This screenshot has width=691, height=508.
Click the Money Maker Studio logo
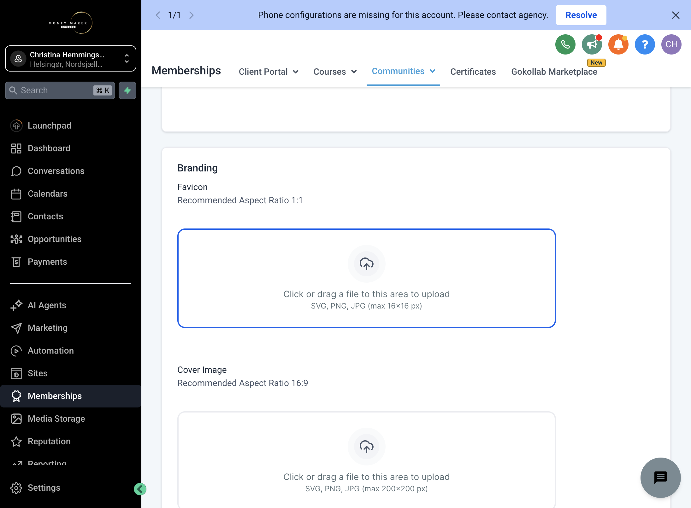(x=71, y=23)
